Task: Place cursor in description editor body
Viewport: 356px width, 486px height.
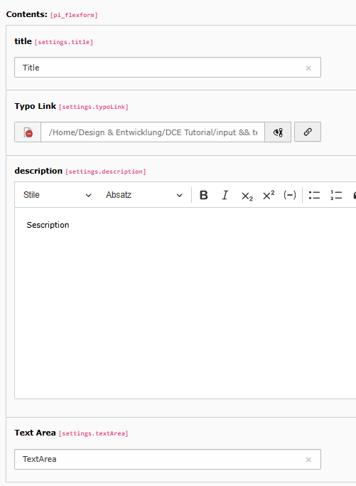Action: (x=185, y=303)
